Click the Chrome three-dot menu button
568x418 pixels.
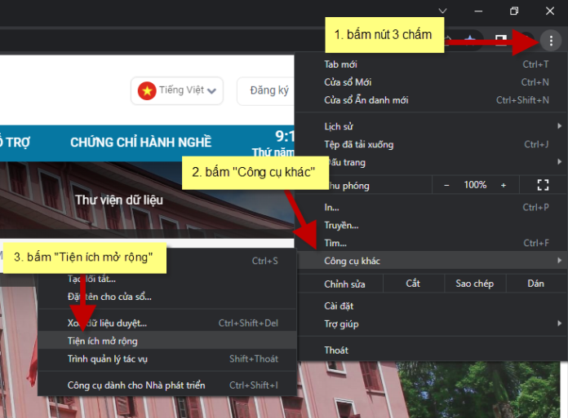click(551, 41)
